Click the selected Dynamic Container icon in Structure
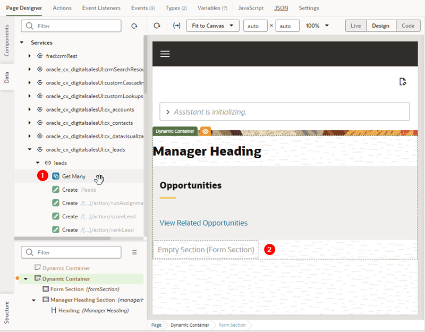The height and width of the screenshot is (332, 425). (x=38, y=278)
